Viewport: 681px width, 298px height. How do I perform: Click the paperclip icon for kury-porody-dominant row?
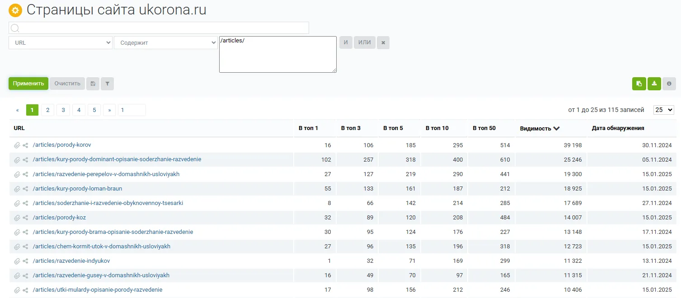[x=17, y=160]
